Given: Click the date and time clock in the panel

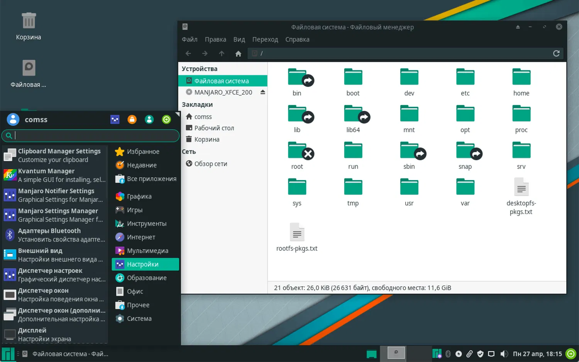Looking at the screenshot, I should pos(537,354).
